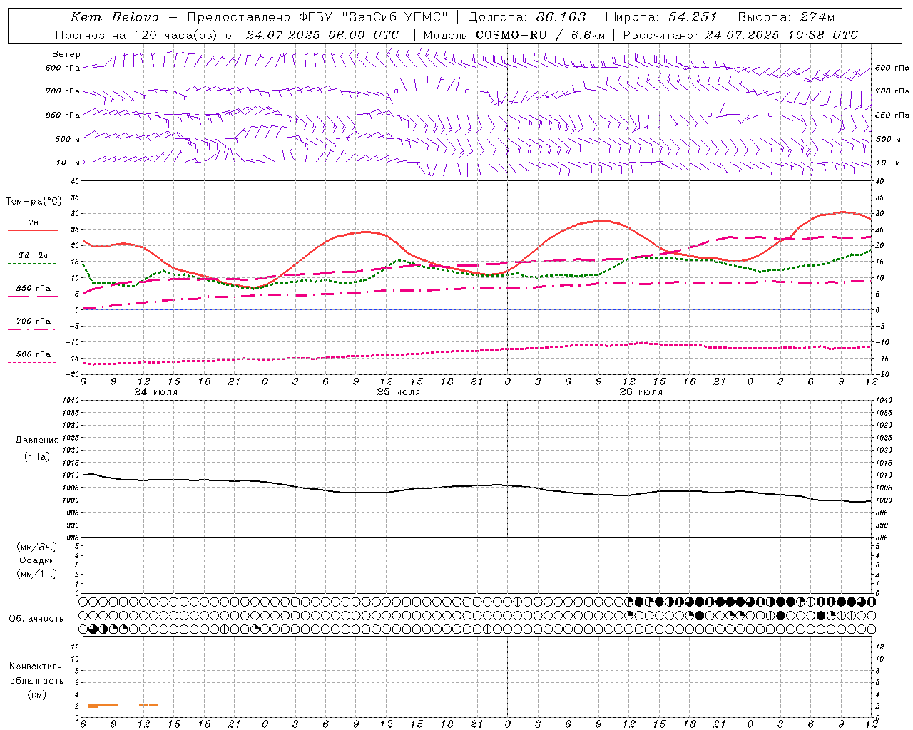Viewport: 913px width, 730px height.
Task: Select the Td 2м dew point legend entry
Action: point(34,255)
